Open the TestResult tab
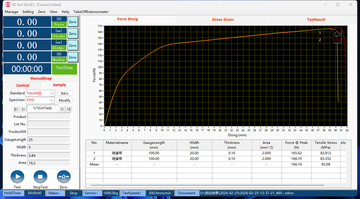The width and height of the screenshot is (360, 199). coord(316,20)
